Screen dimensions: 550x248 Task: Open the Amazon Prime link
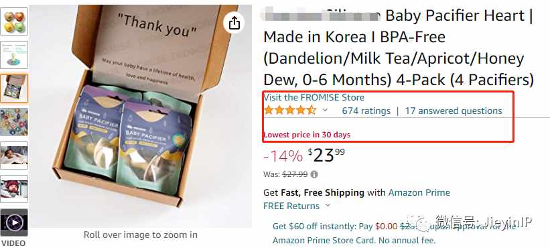(419, 192)
